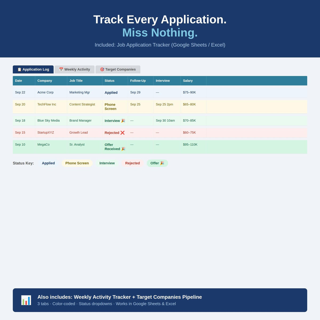Select the Follow-Up column header
The width and height of the screenshot is (320, 320).
point(141,81)
